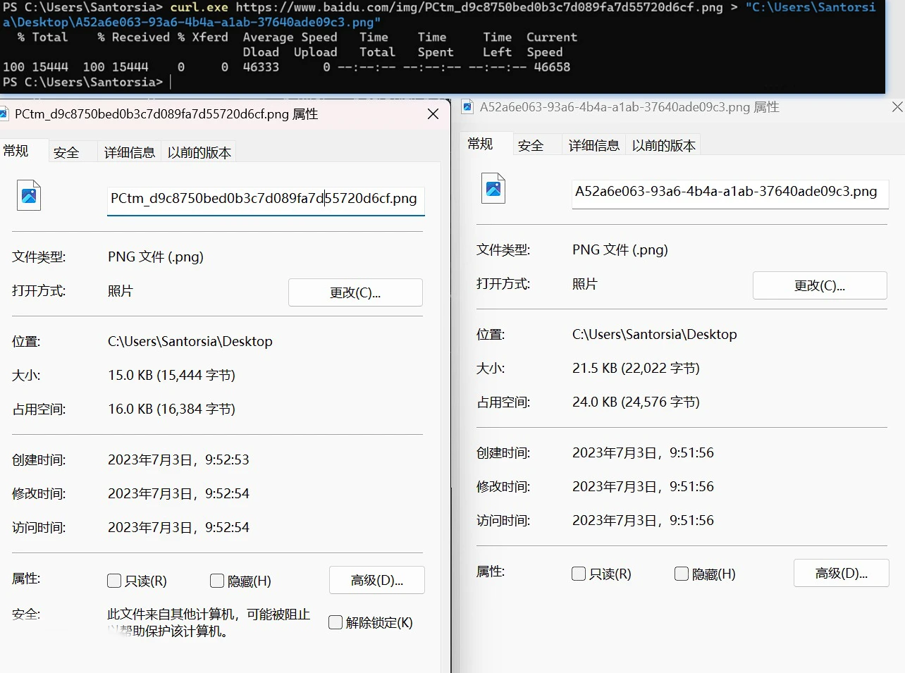This screenshot has height=673, width=905.
Task: Open the 以前的版本 tab in right dialog
Action: [x=663, y=144]
